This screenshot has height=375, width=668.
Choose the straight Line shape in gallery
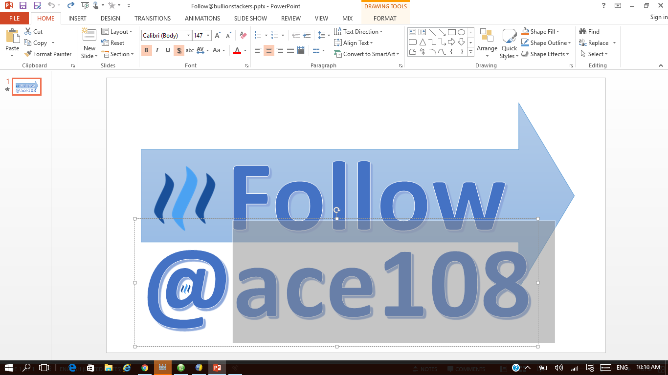tap(432, 32)
